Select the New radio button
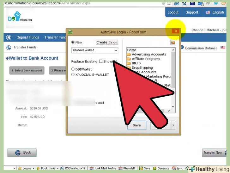 [73, 42]
